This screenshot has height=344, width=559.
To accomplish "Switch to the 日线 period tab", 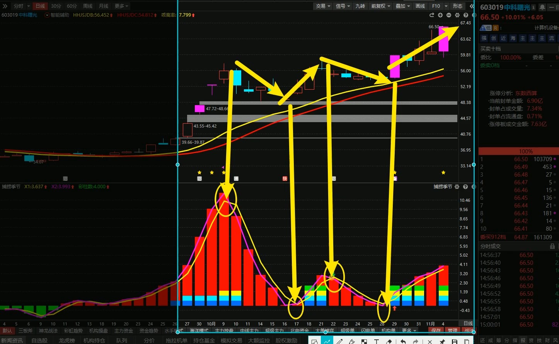I will point(40,6).
